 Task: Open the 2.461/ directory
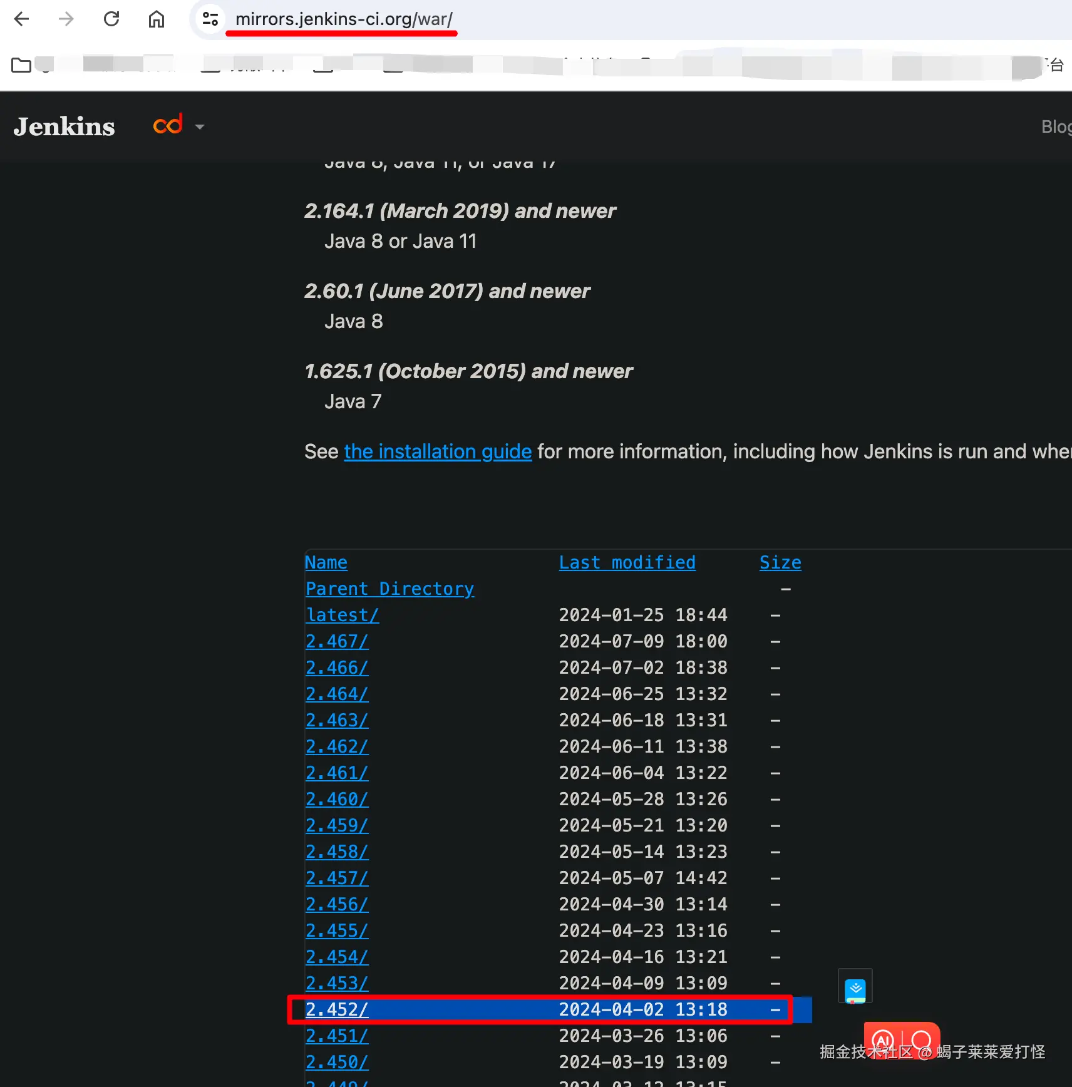(x=337, y=773)
